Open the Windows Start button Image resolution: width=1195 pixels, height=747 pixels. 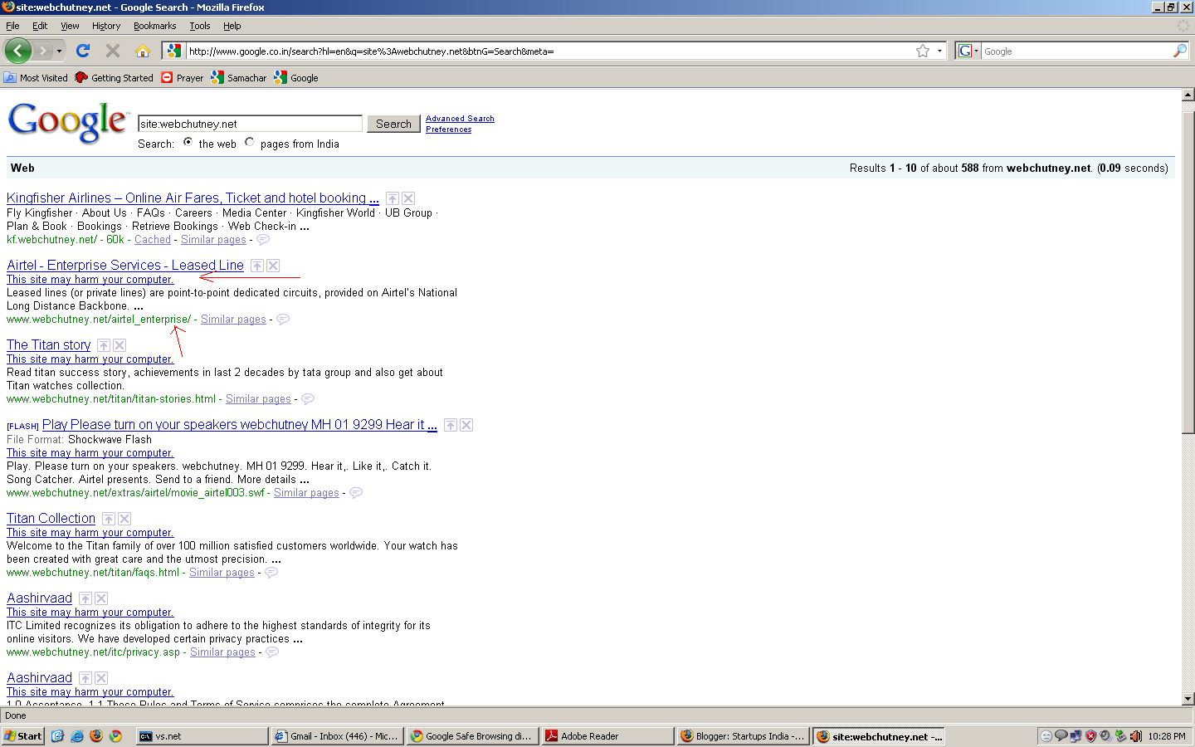pos(23,736)
